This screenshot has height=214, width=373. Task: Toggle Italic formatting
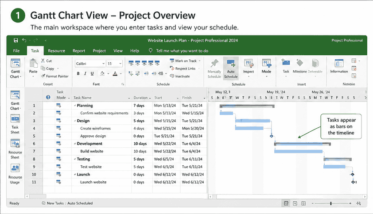click(85, 74)
